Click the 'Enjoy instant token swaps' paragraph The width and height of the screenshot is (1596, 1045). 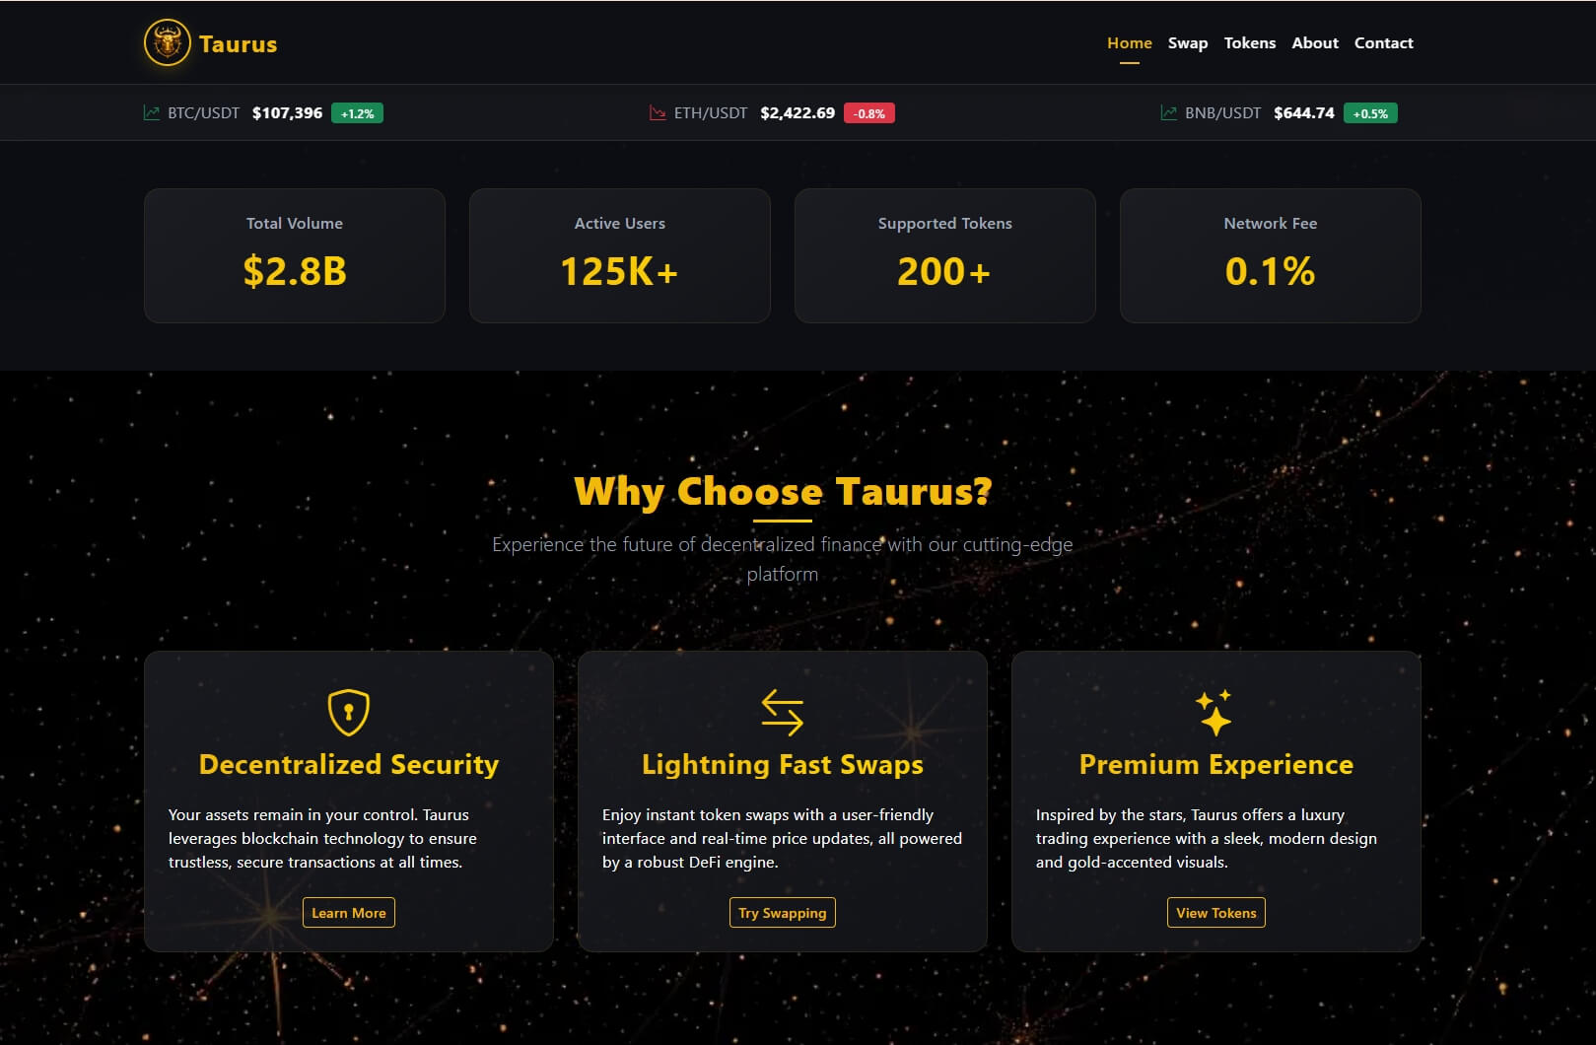tap(783, 839)
